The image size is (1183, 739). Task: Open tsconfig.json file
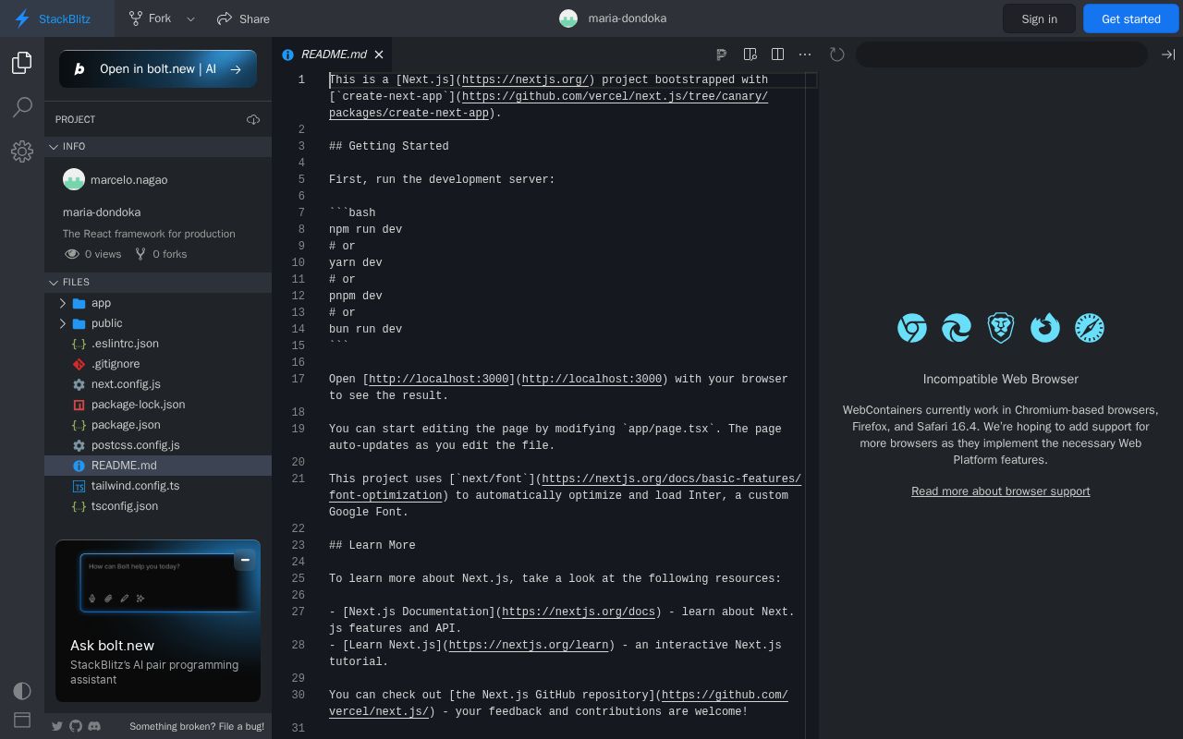(158, 506)
